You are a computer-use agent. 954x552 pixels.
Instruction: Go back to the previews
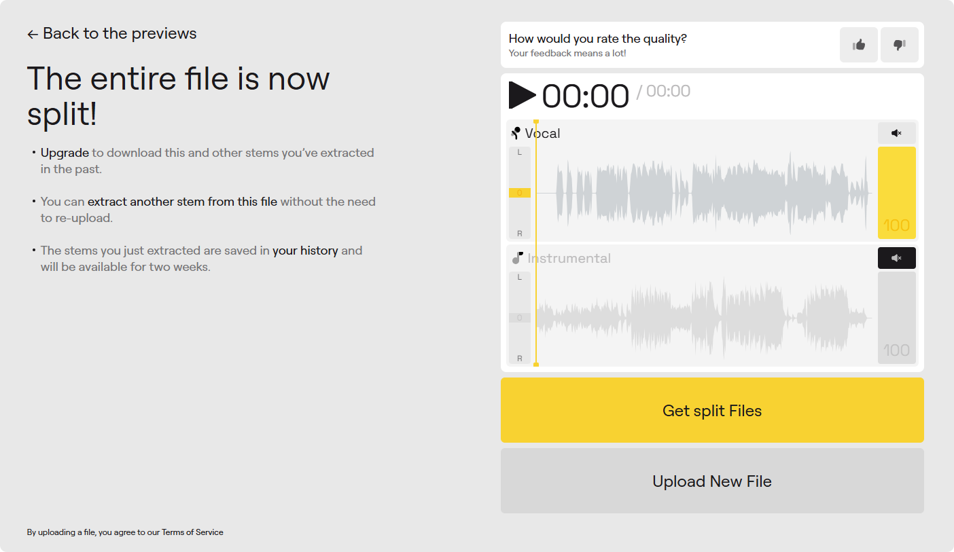coord(112,34)
